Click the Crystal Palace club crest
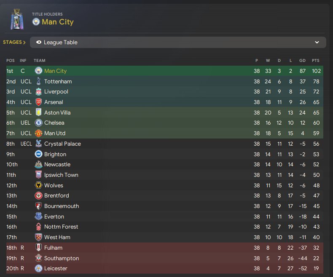The width and height of the screenshot is (333, 277). point(38,144)
